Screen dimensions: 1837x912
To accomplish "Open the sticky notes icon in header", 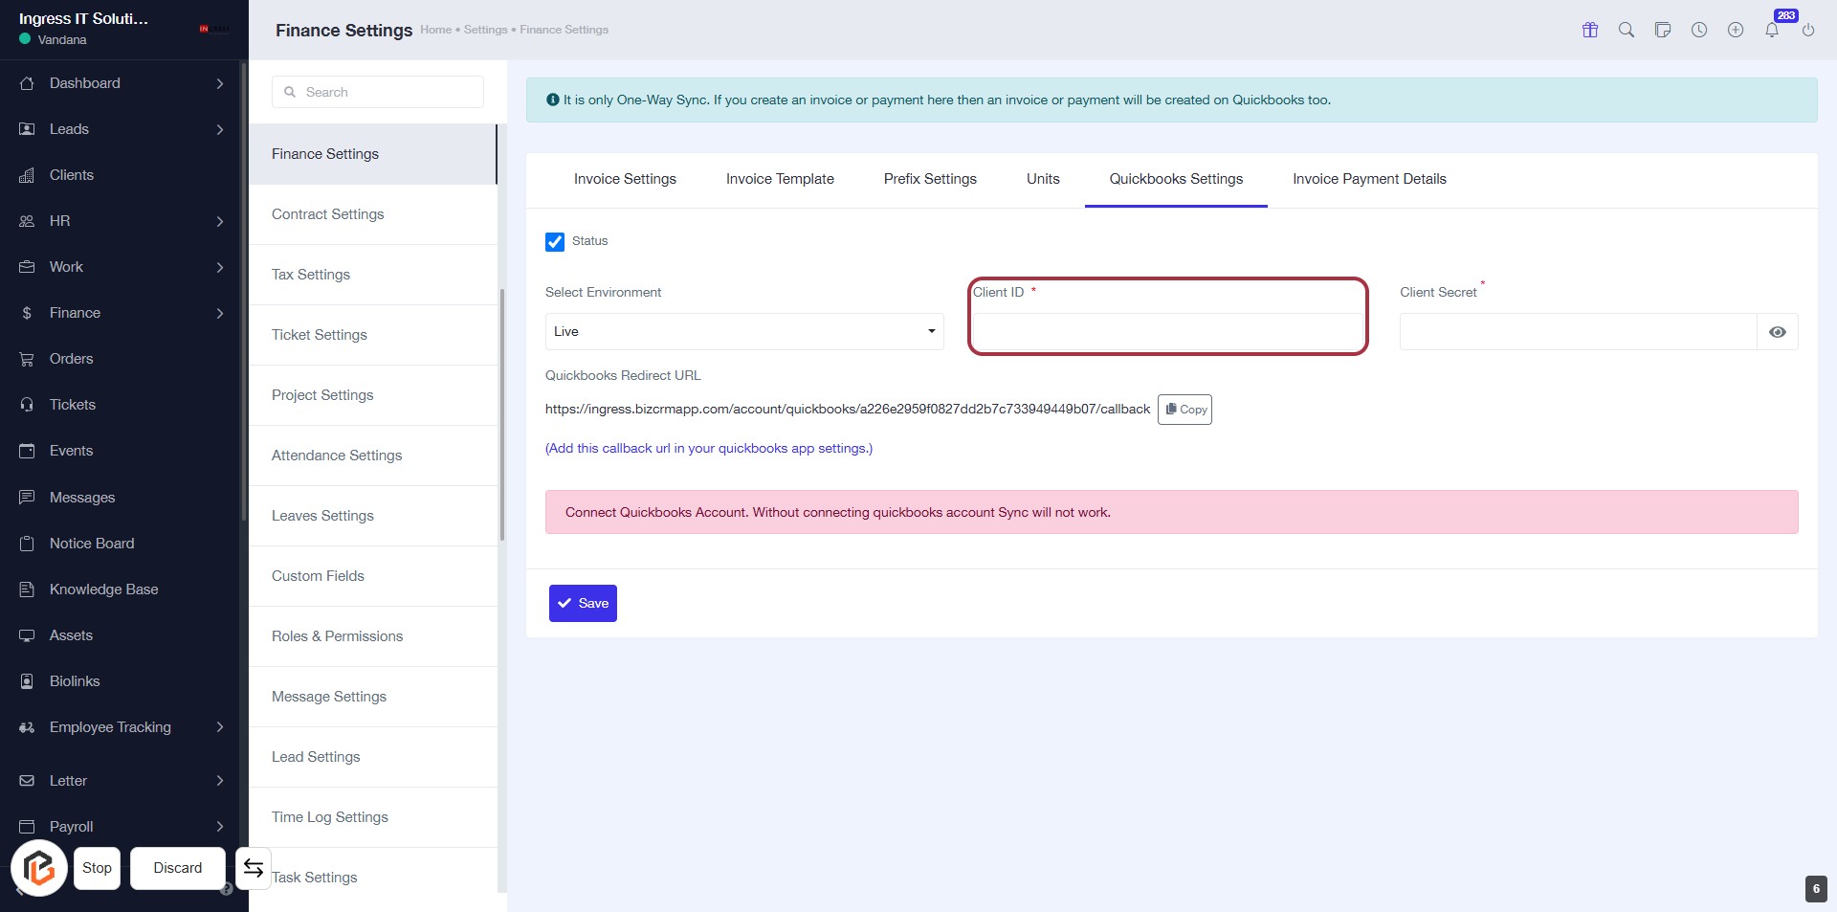I will (1663, 30).
